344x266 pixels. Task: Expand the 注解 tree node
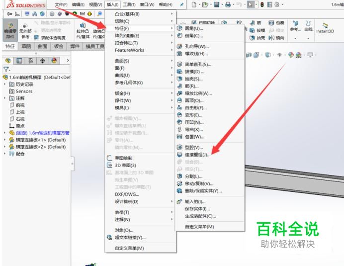pyautogui.click(x=4, y=98)
